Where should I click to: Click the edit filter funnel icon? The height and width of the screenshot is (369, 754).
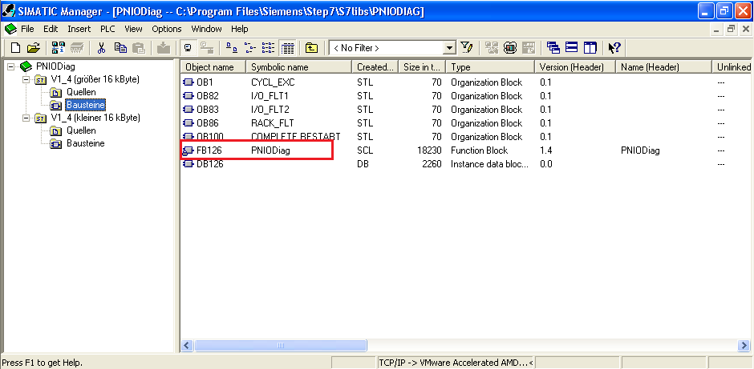[x=466, y=47]
